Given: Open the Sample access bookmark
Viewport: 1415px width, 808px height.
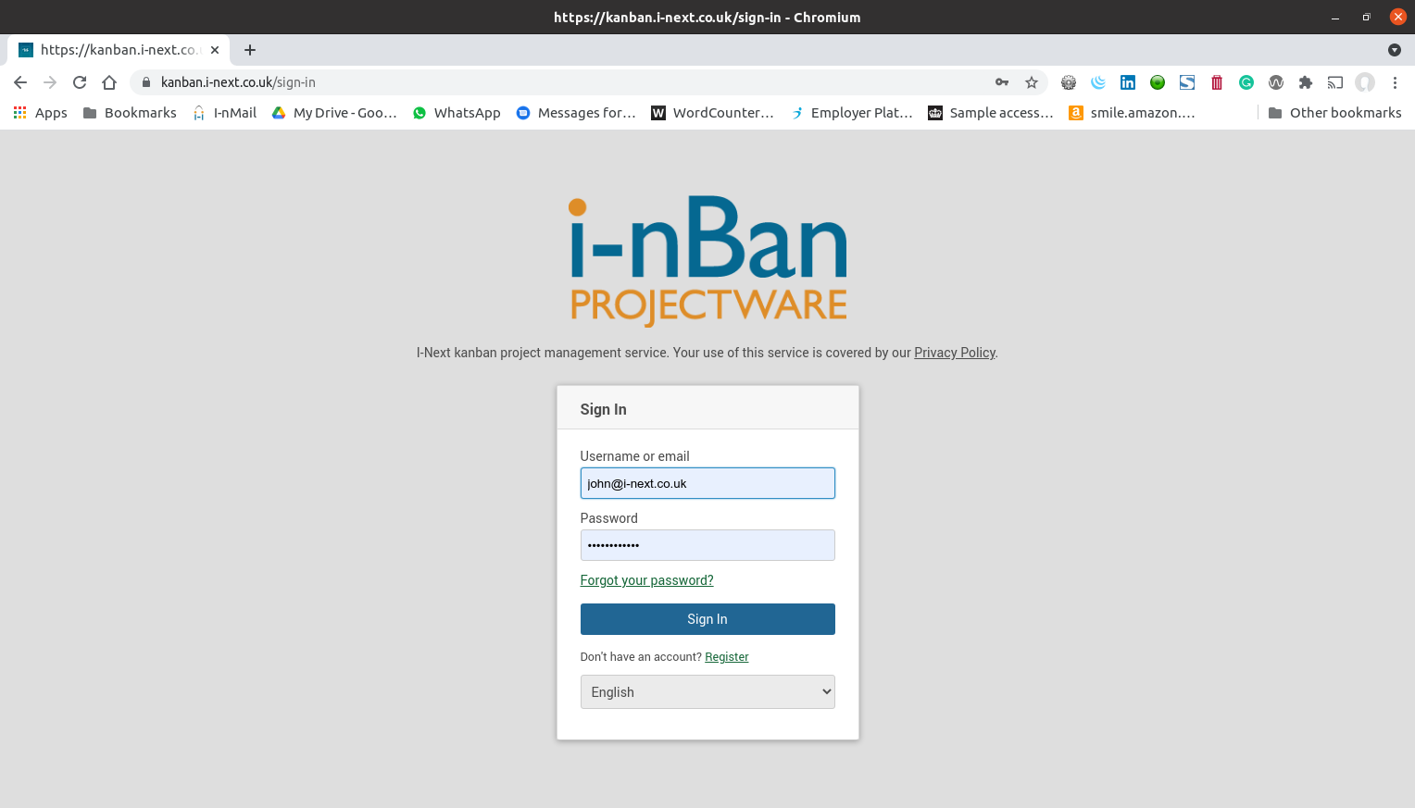Looking at the screenshot, I should (991, 113).
